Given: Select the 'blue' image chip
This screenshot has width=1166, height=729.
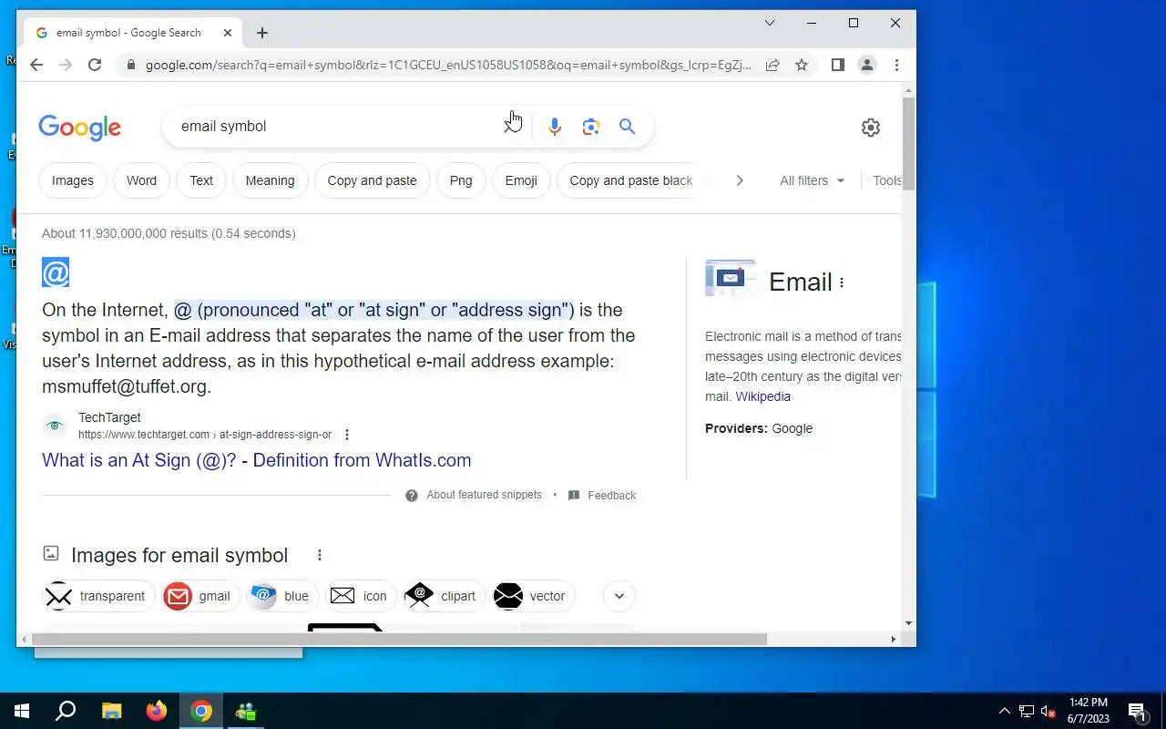Looking at the screenshot, I should [282, 596].
